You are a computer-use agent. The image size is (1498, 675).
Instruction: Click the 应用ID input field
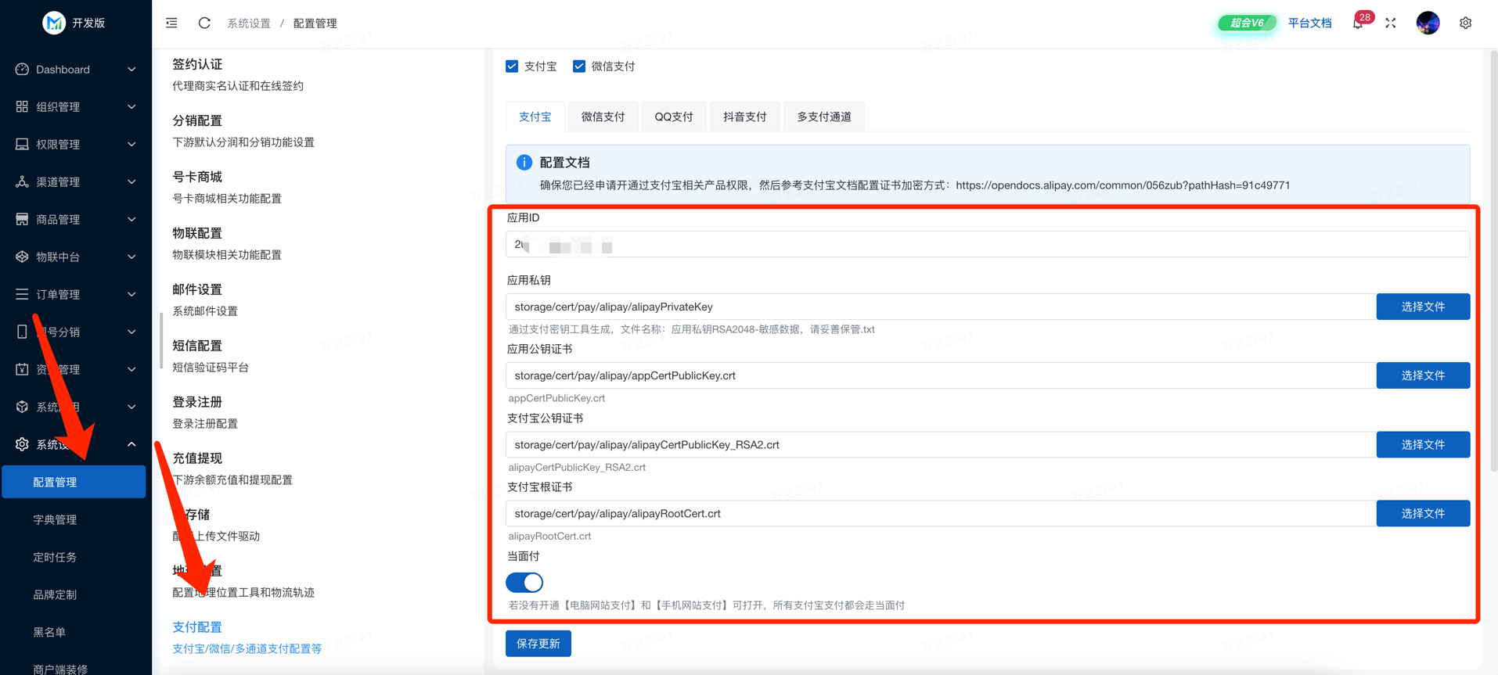tap(986, 245)
